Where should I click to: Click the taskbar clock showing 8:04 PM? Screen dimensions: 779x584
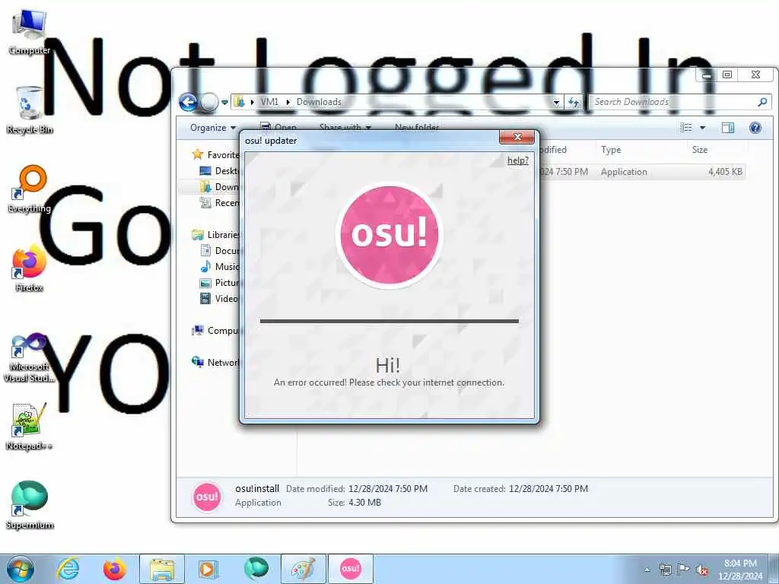point(740,570)
